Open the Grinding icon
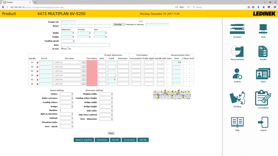 coord(237,98)
